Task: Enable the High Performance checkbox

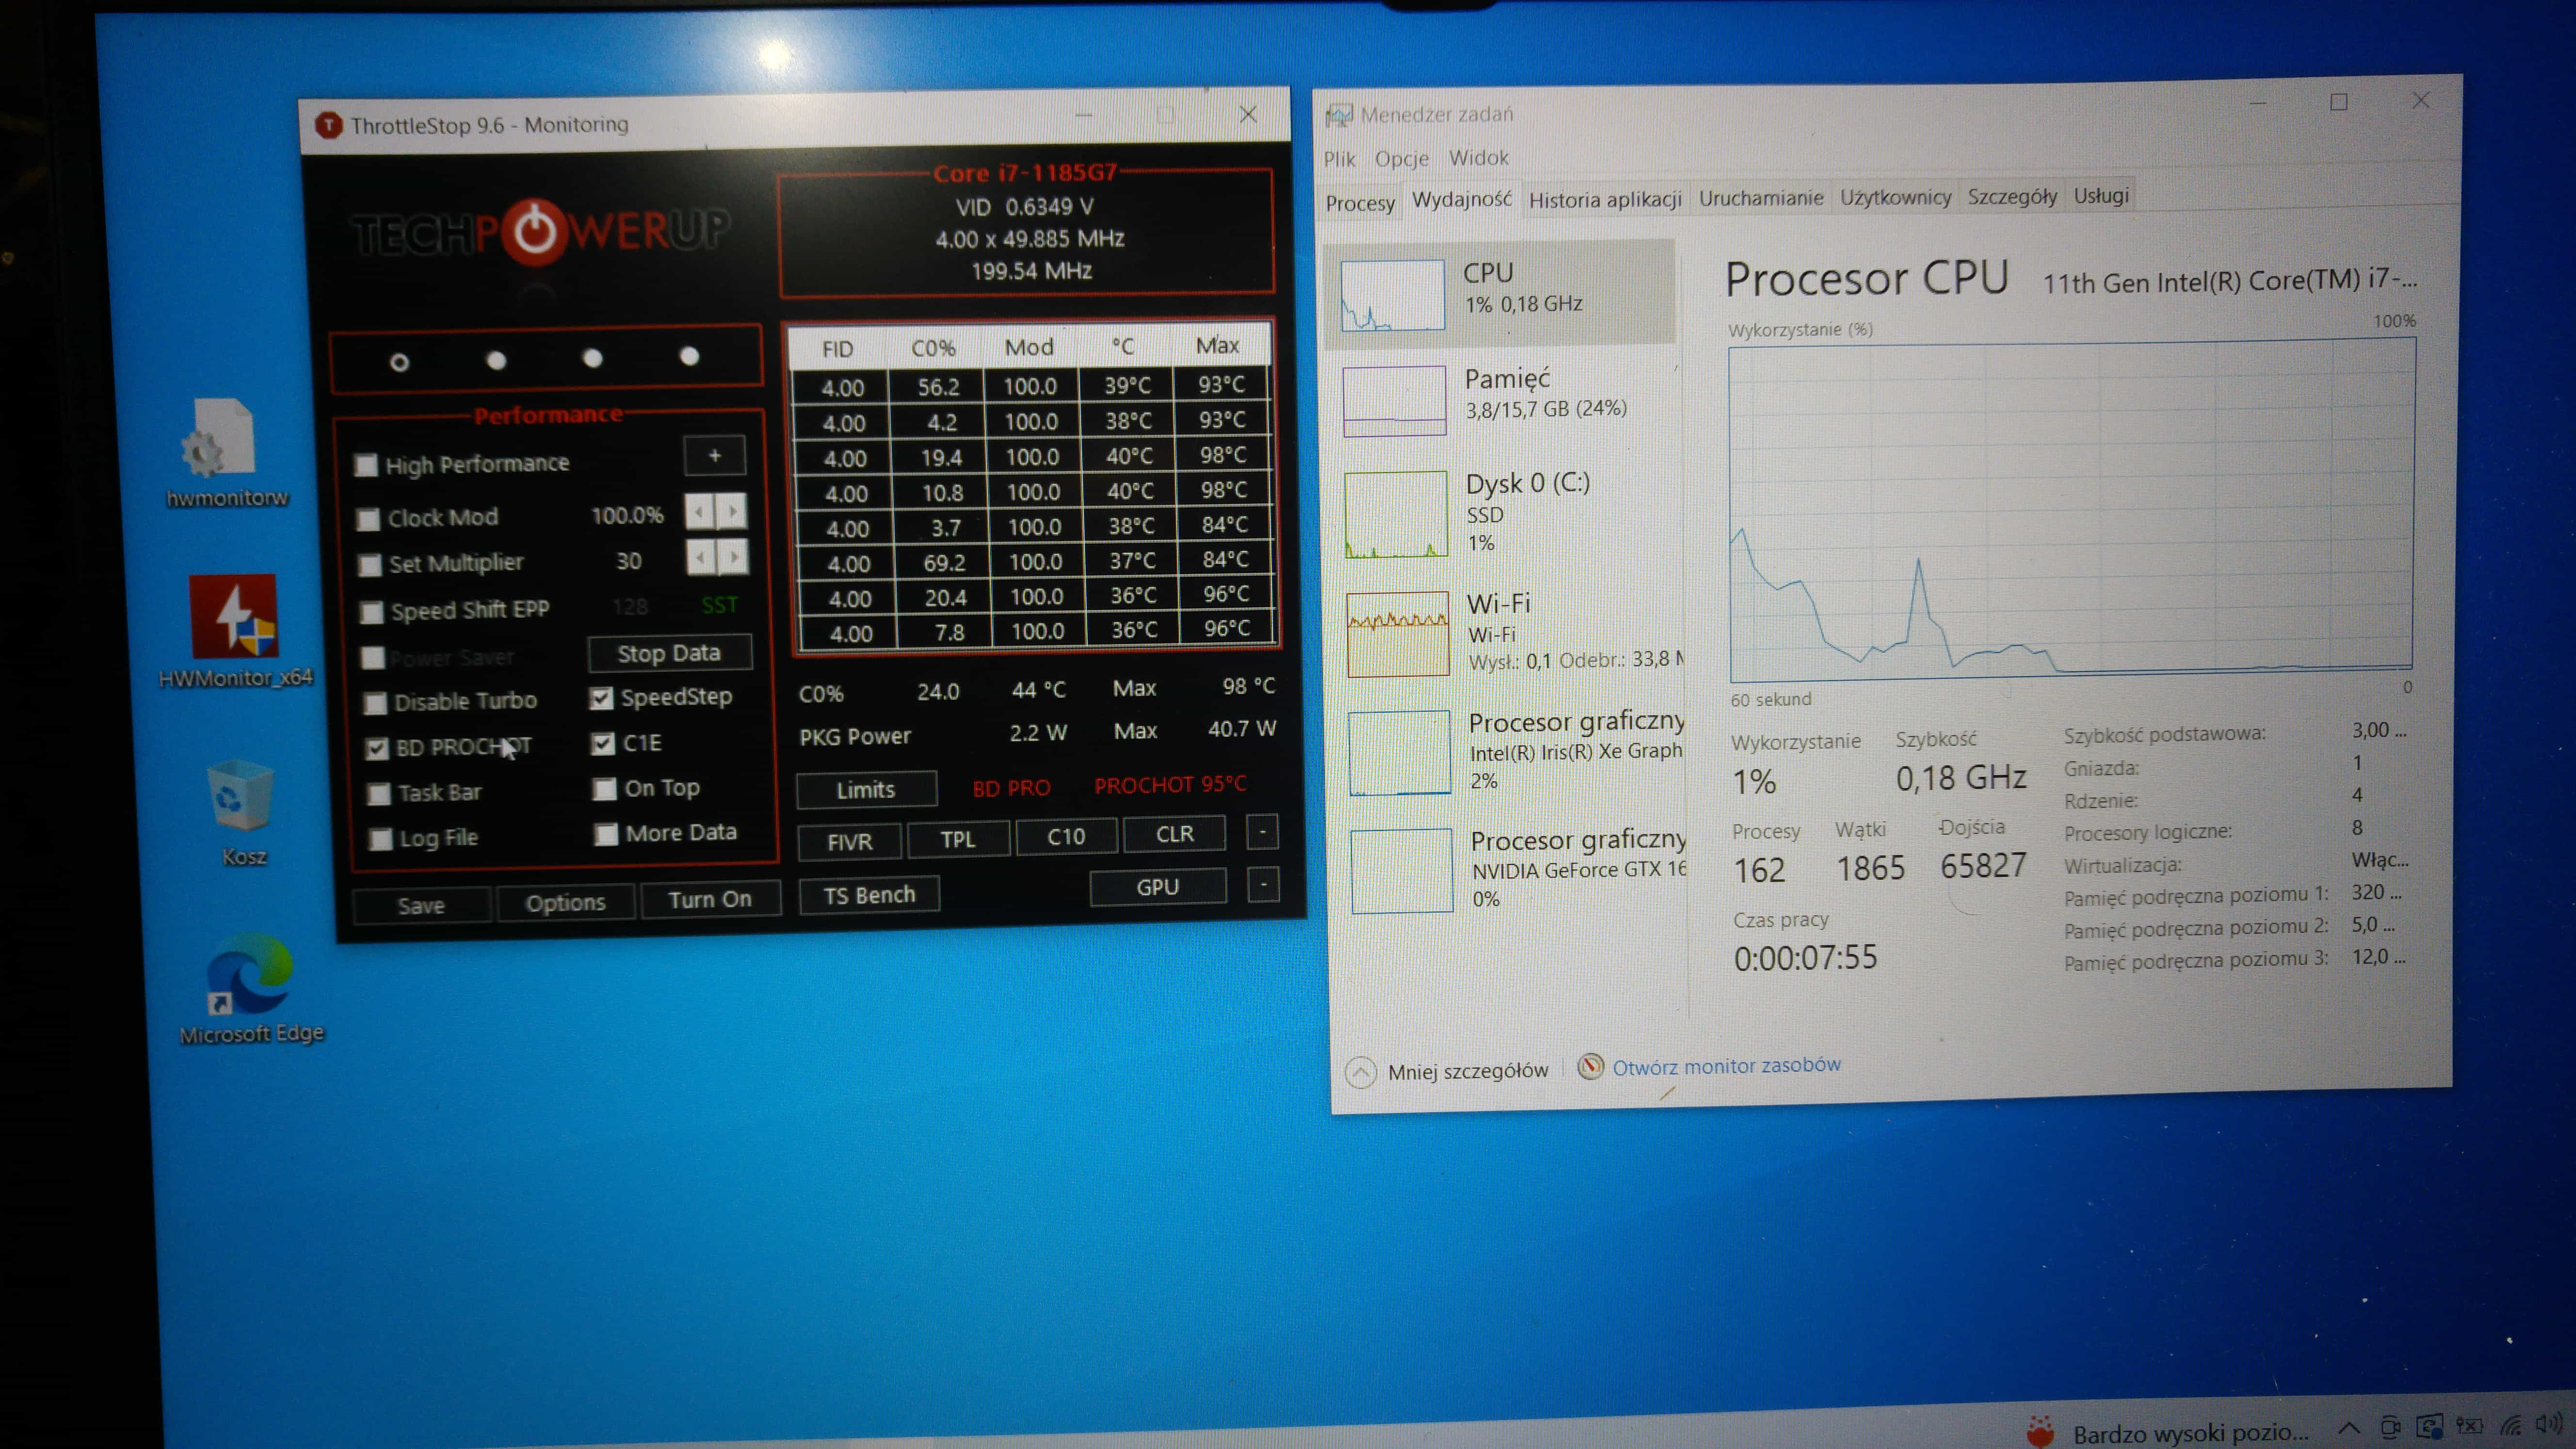Action: tap(366, 465)
